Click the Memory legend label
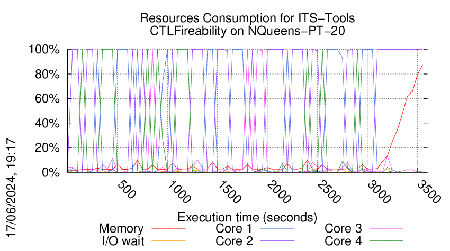Screen dimensions: 450x251 [121, 229]
